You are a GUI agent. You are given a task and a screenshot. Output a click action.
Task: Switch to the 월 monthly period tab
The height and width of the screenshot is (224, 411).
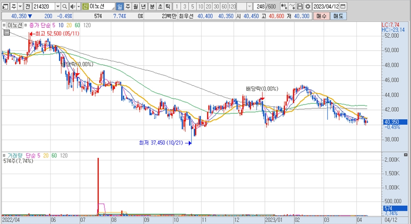(135, 7)
